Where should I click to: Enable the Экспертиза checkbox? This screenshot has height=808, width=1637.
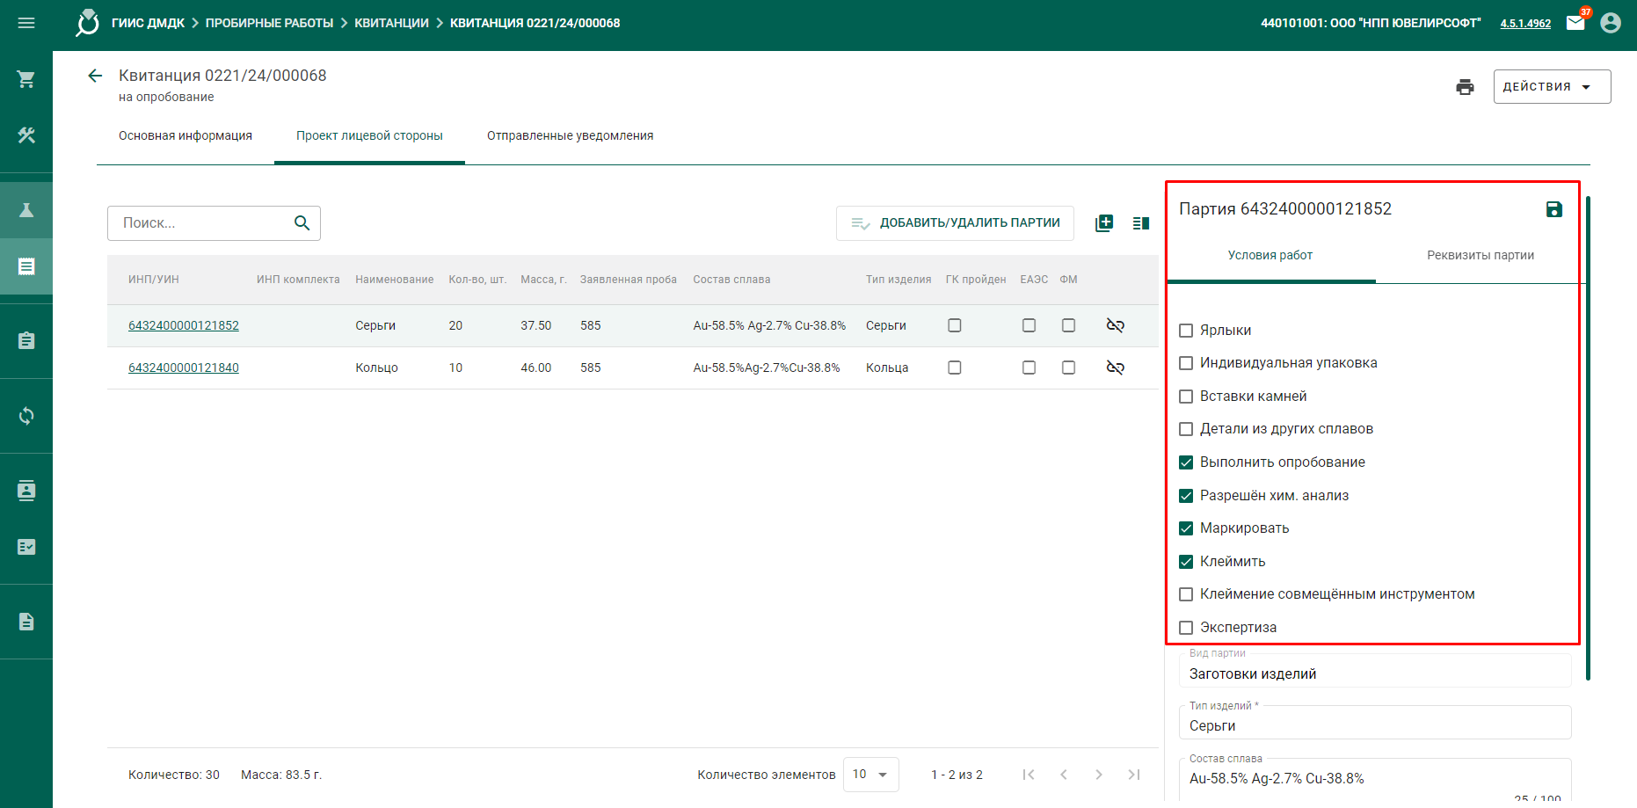coord(1186,628)
